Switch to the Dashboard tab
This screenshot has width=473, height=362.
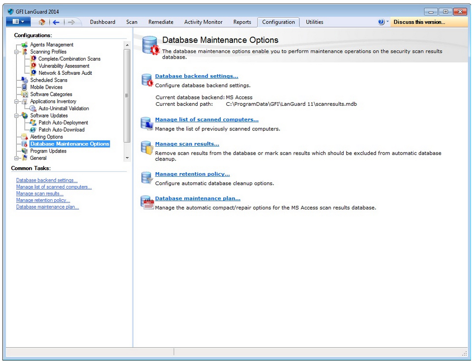(x=103, y=22)
